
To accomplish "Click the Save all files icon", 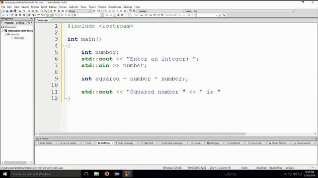I will coord(15,11).
